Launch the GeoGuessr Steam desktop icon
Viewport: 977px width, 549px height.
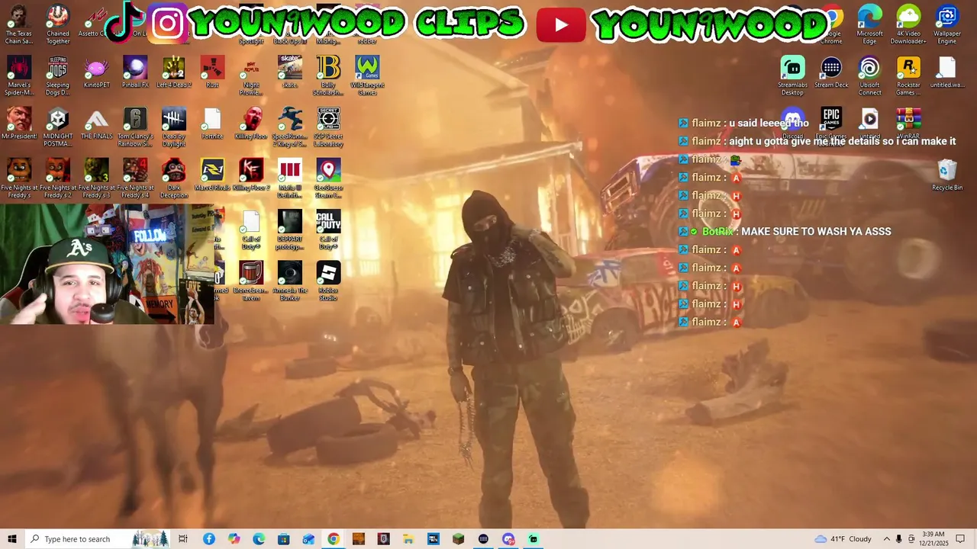coord(328,179)
